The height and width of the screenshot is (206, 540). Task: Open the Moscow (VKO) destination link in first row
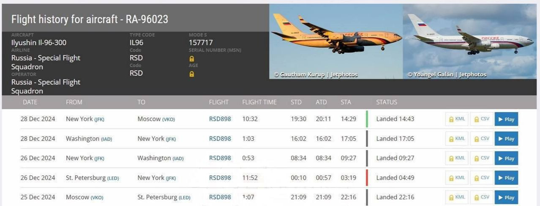point(156,119)
